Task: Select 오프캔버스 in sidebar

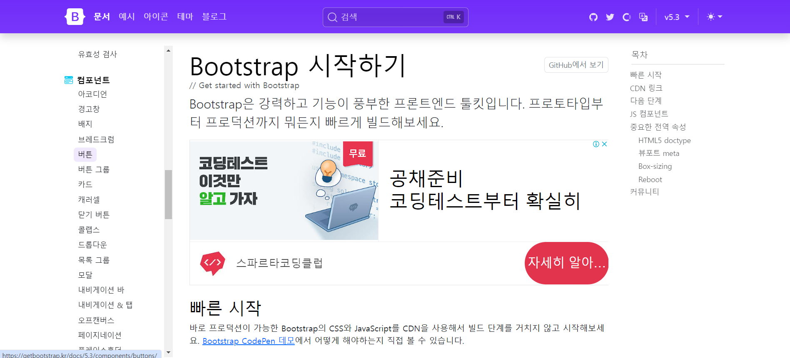Action: [x=96, y=320]
